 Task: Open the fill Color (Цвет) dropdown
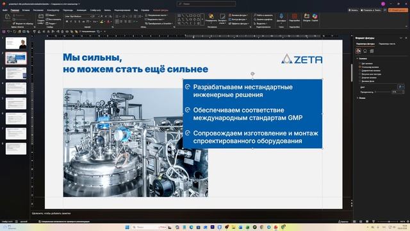tap(401, 87)
